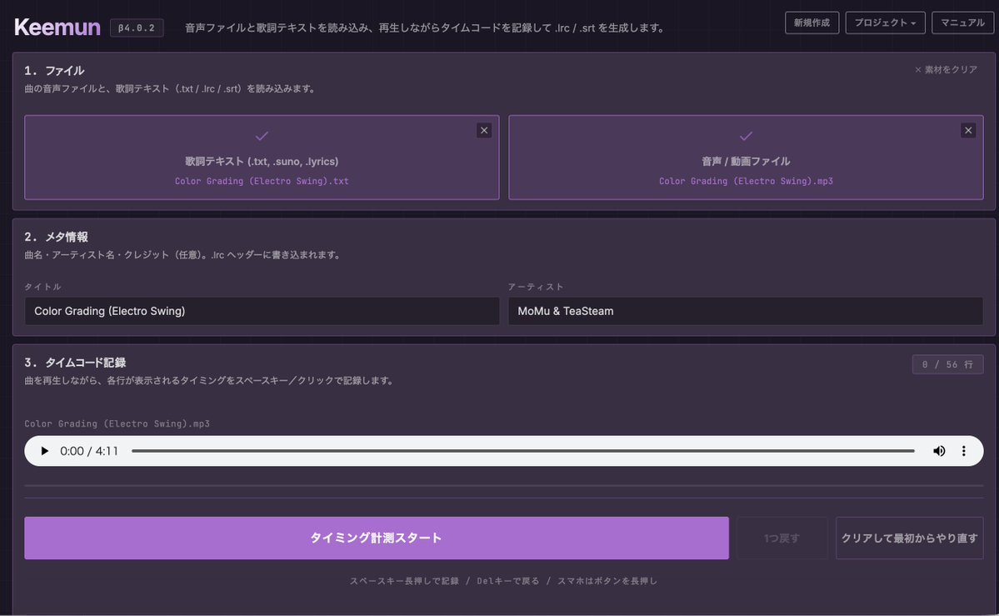Image resolution: width=999 pixels, height=616 pixels.
Task: Click タイミング計測スタート button
Action: [377, 538]
